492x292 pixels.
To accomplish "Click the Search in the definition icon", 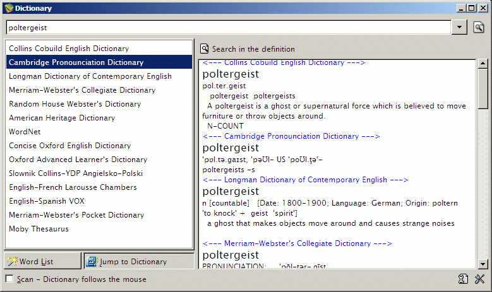I will [x=205, y=49].
